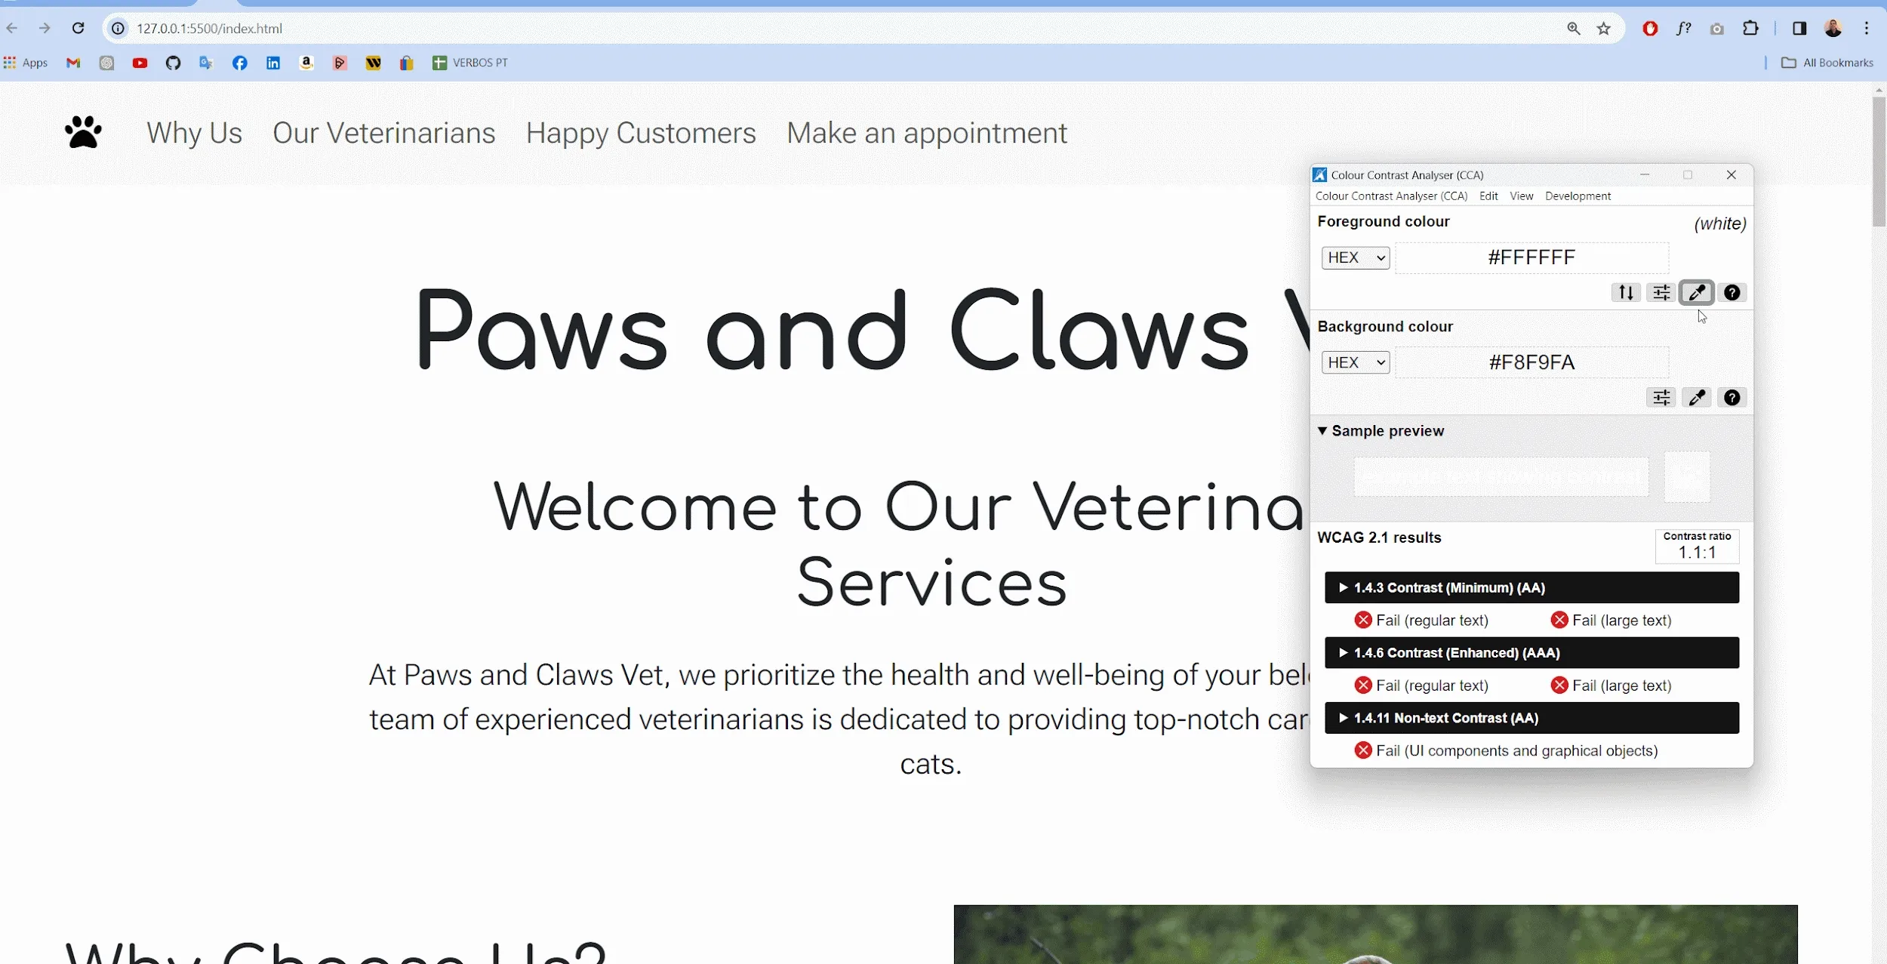Expand the 1.4.3 Contrast Minimum AA result

[1343, 587]
